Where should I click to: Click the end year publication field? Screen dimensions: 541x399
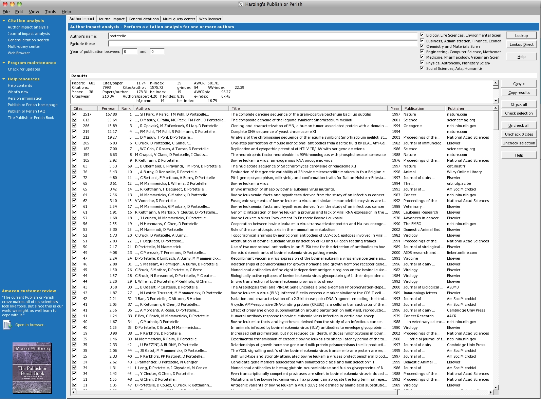tap(157, 52)
